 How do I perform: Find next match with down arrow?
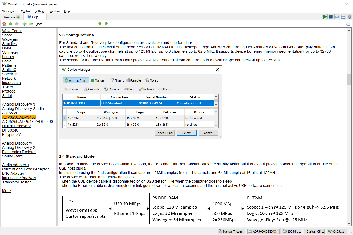click(106, 24)
